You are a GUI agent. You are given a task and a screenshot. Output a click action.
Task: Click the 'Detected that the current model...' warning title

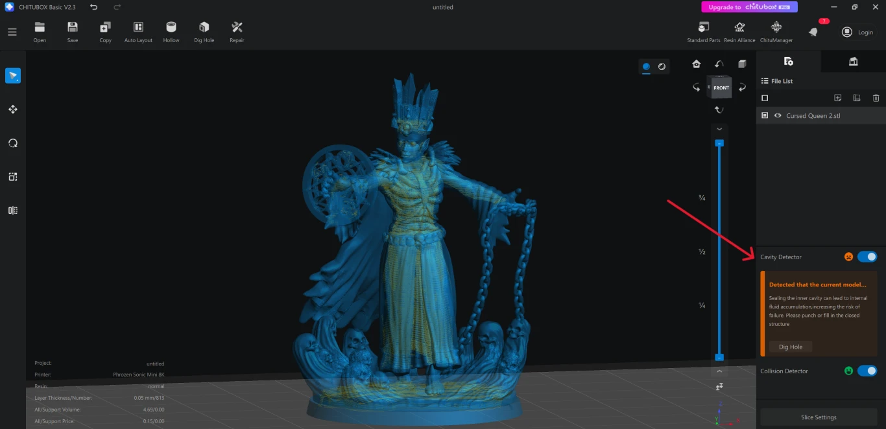[818, 284]
